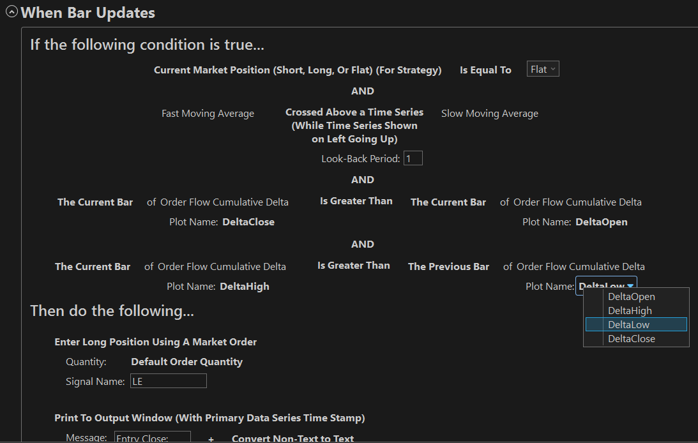Viewport: 698px width, 443px height.
Task: Open the Current Market Position condition item
Action: click(x=298, y=70)
